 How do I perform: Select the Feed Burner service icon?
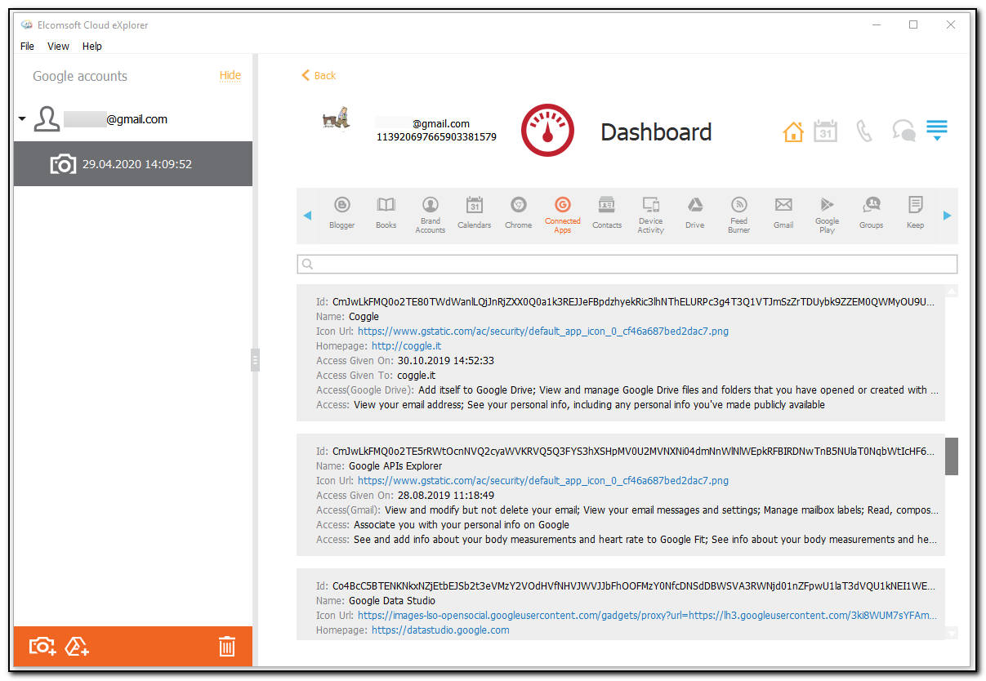click(738, 213)
